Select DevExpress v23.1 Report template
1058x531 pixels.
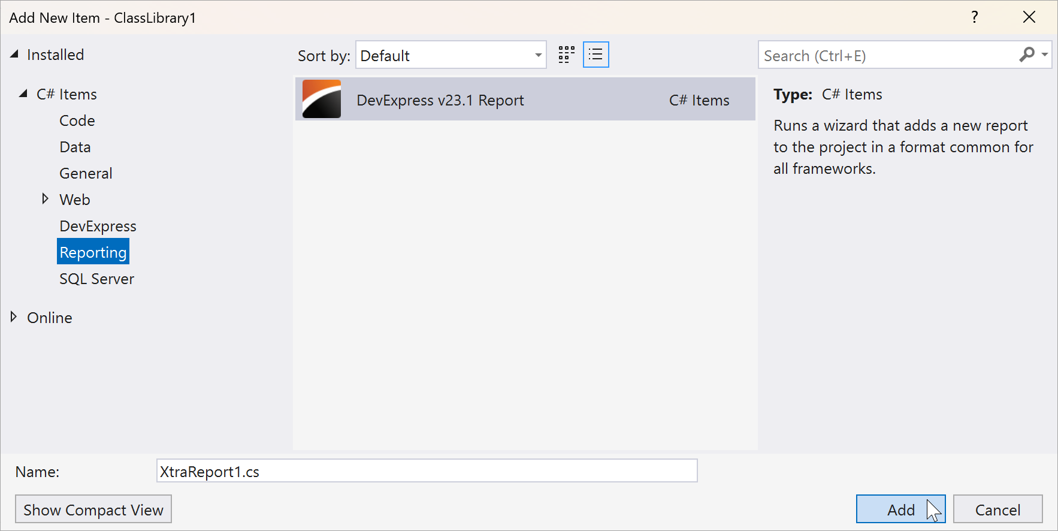(x=525, y=99)
